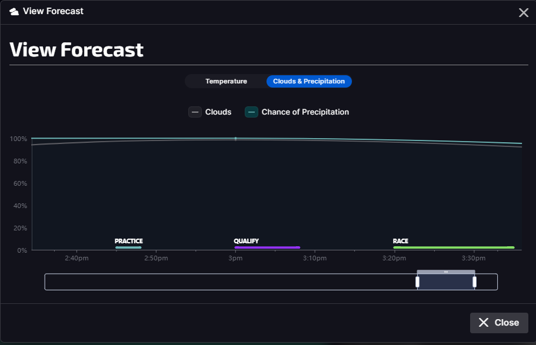The height and width of the screenshot is (345, 536).
Task: Click the 2:50pm axis label
Action: tap(156, 258)
